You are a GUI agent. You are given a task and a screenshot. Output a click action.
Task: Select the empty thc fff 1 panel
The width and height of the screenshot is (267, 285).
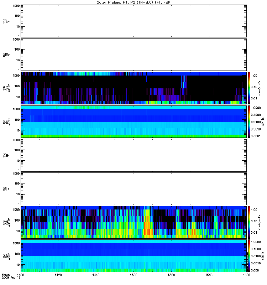tap(134, 155)
